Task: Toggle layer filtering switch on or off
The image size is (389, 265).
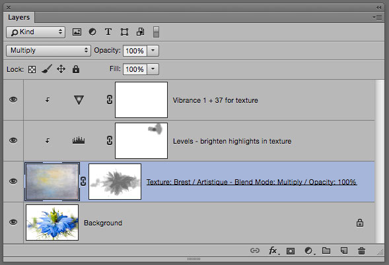Action: (x=156, y=32)
